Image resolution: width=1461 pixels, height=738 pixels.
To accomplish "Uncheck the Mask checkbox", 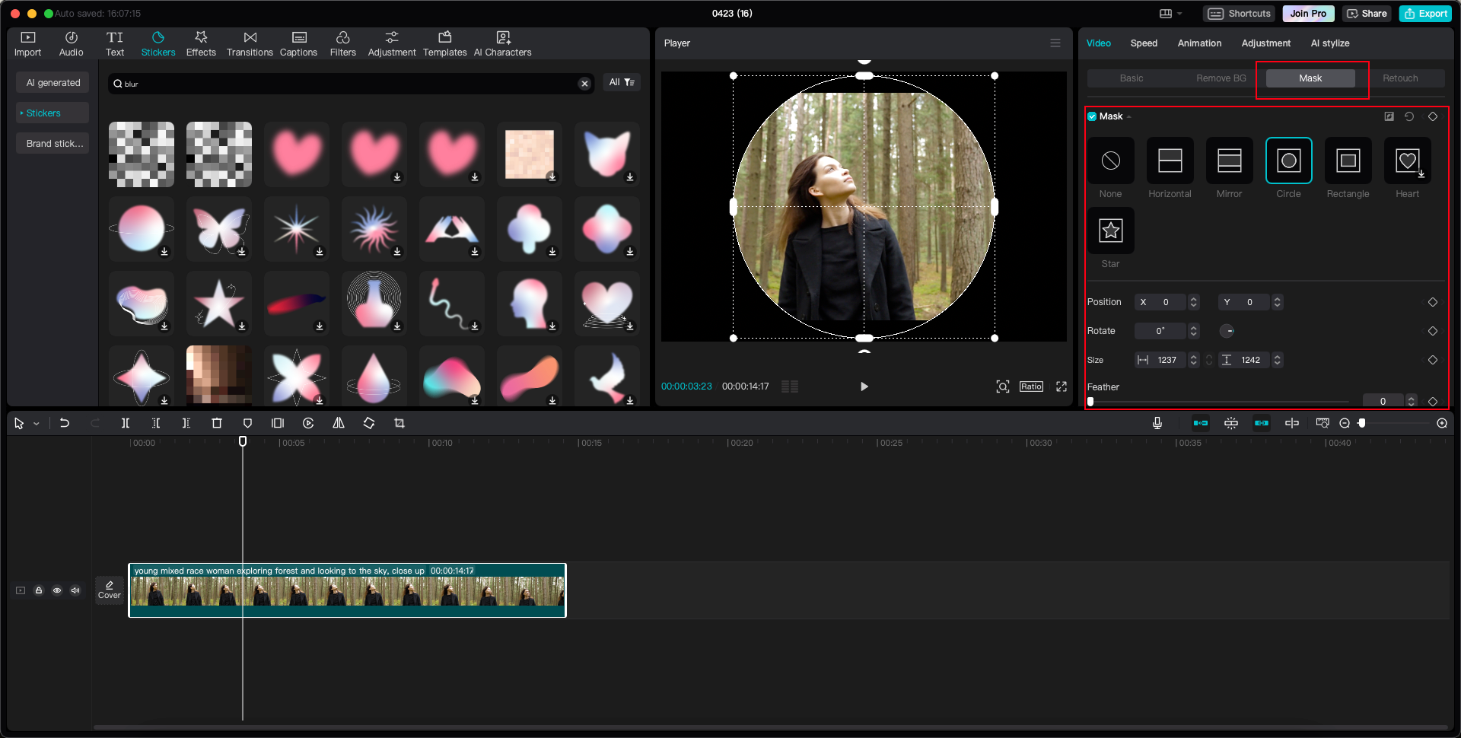I will point(1092,116).
